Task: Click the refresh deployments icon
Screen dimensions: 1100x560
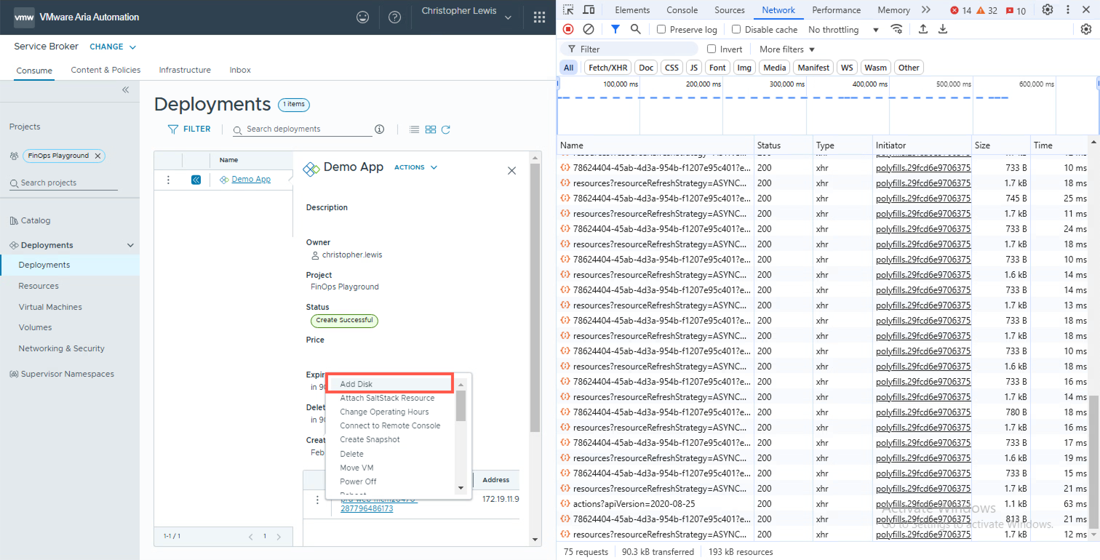Action: click(445, 129)
